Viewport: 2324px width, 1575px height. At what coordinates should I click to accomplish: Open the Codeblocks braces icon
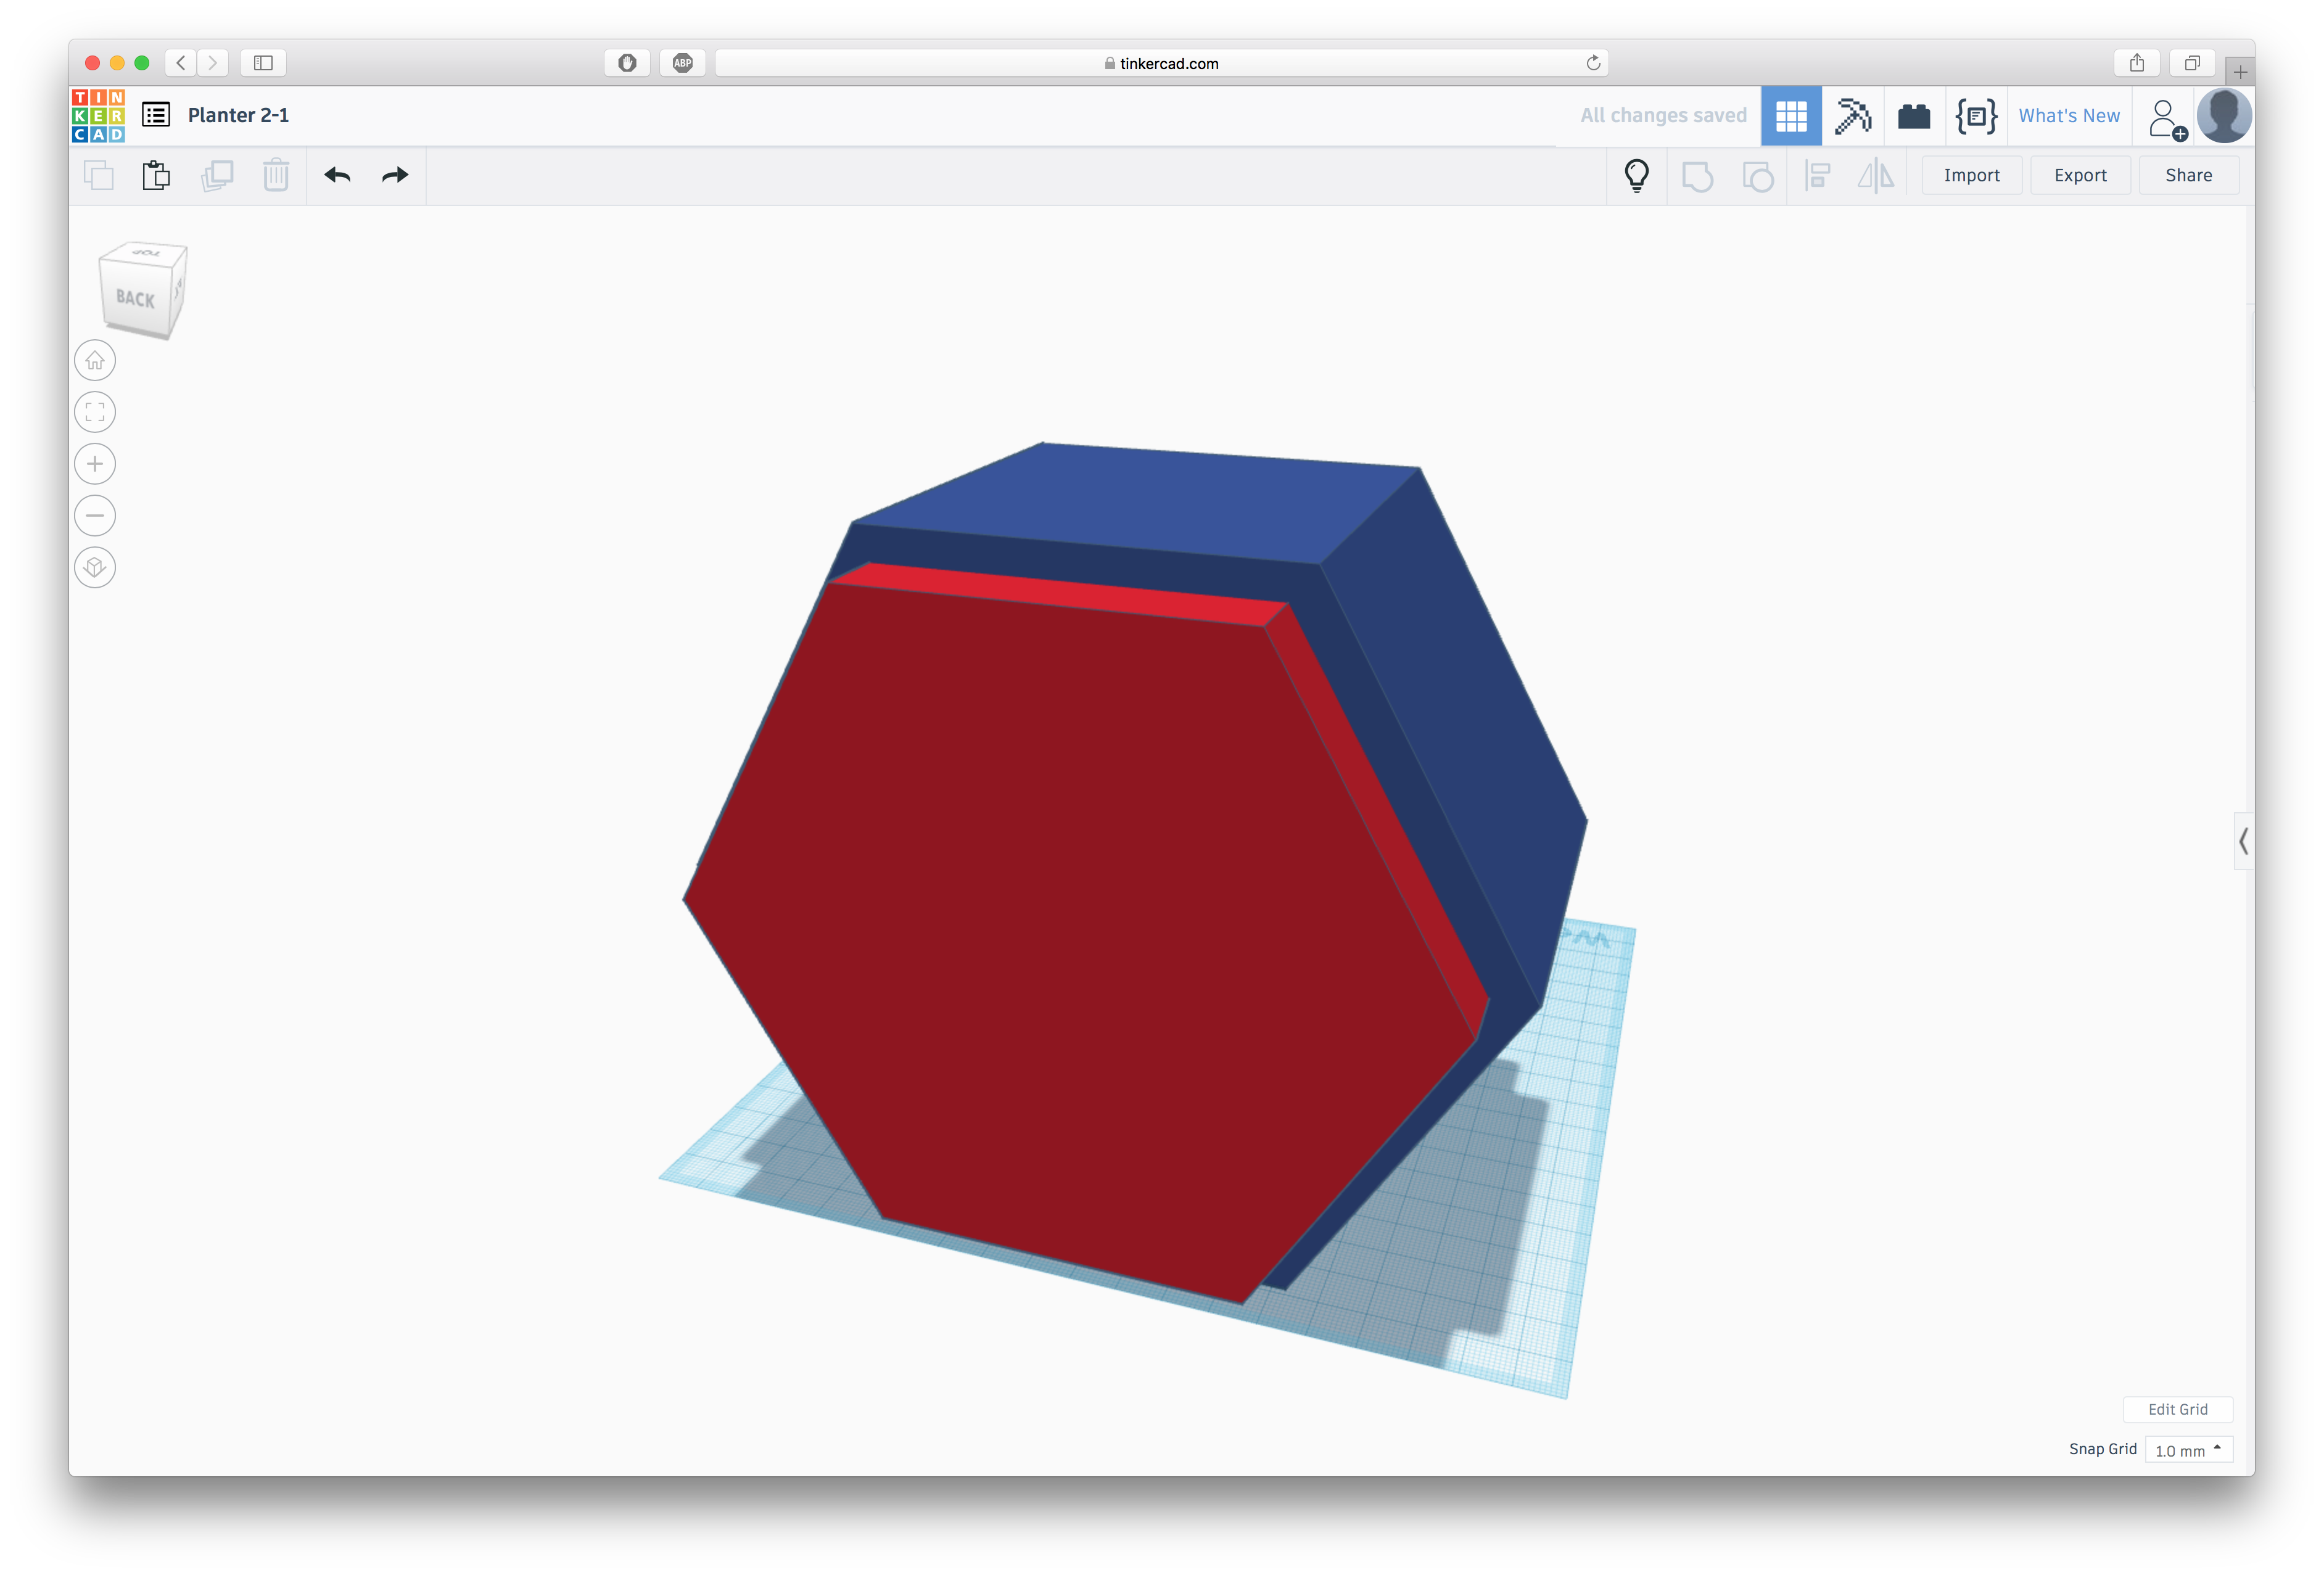click(1976, 116)
